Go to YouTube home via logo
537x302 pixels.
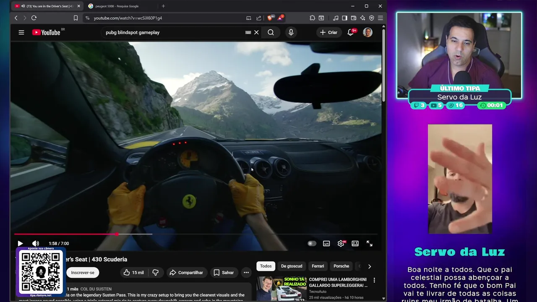46,32
